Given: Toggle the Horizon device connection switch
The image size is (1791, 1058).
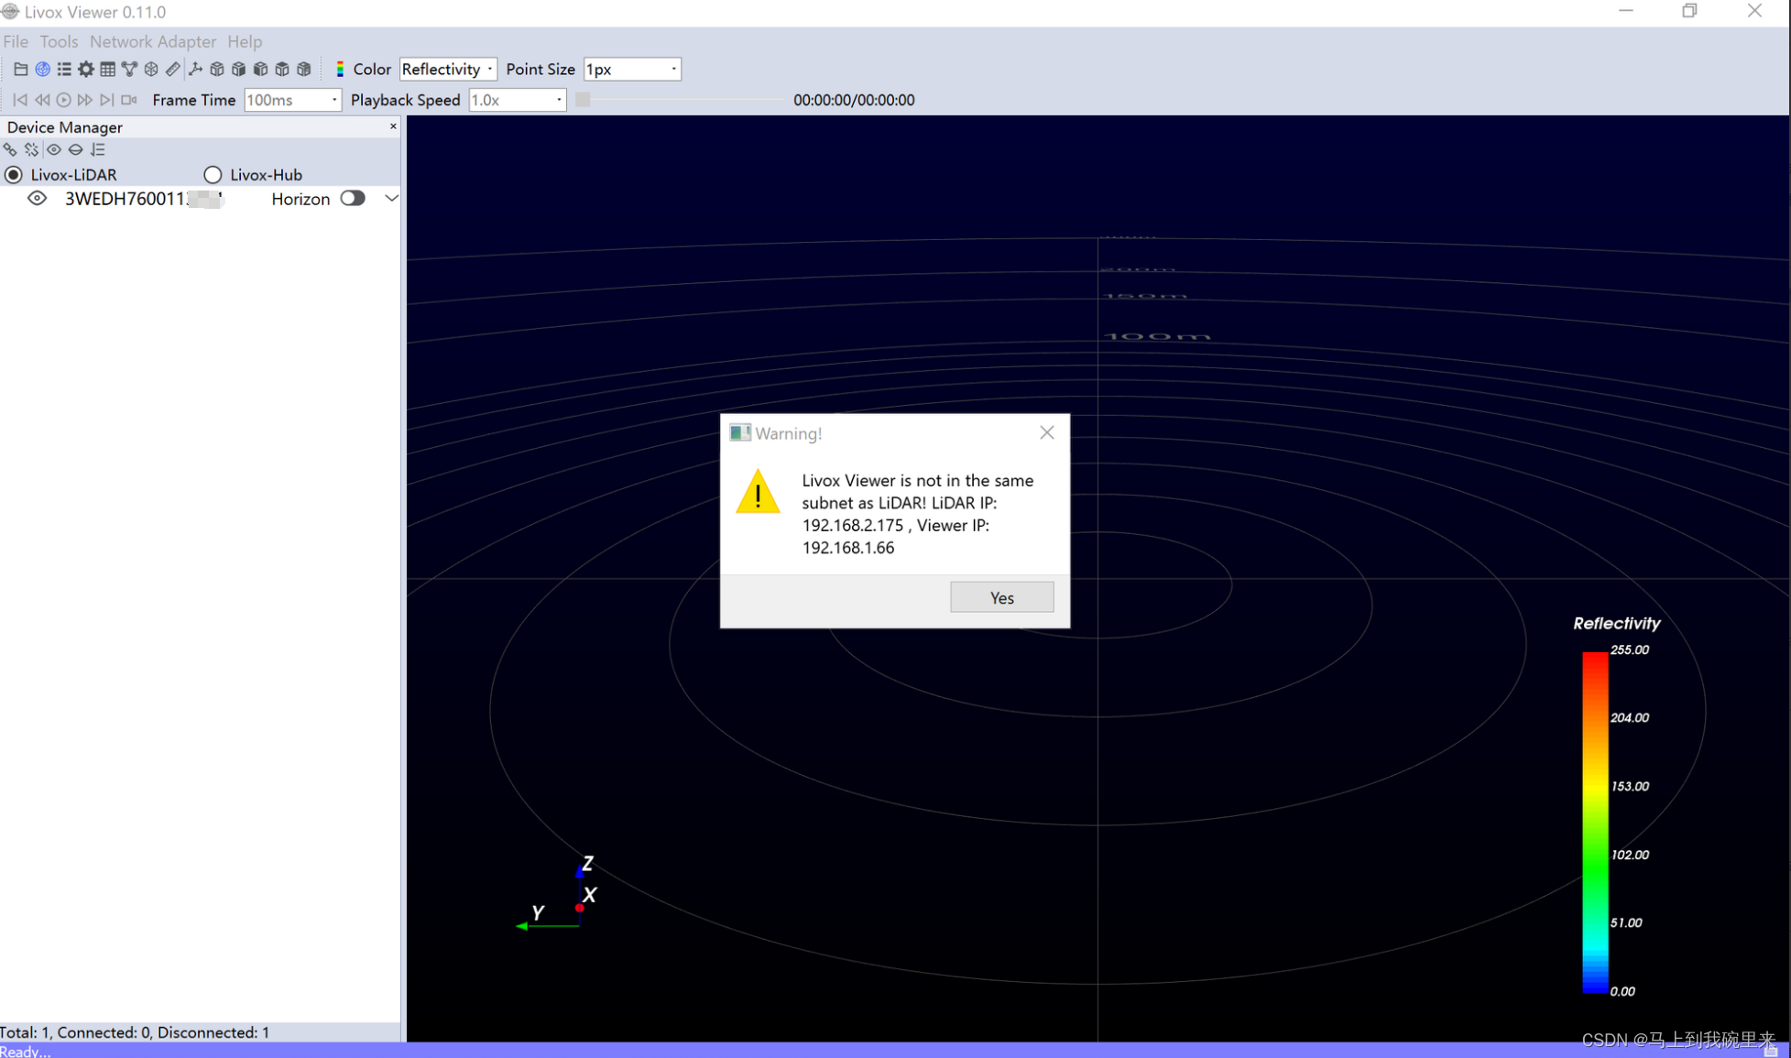Looking at the screenshot, I should [x=353, y=198].
